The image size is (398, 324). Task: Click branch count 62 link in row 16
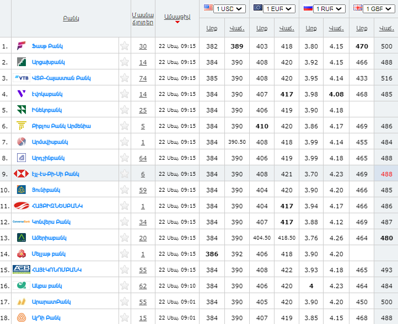pyautogui.click(x=143, y=286)
